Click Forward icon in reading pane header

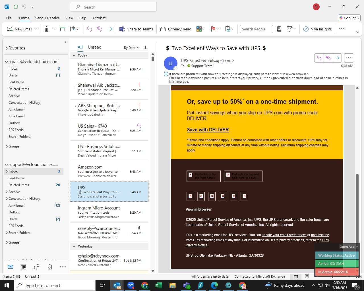(337, 58)
